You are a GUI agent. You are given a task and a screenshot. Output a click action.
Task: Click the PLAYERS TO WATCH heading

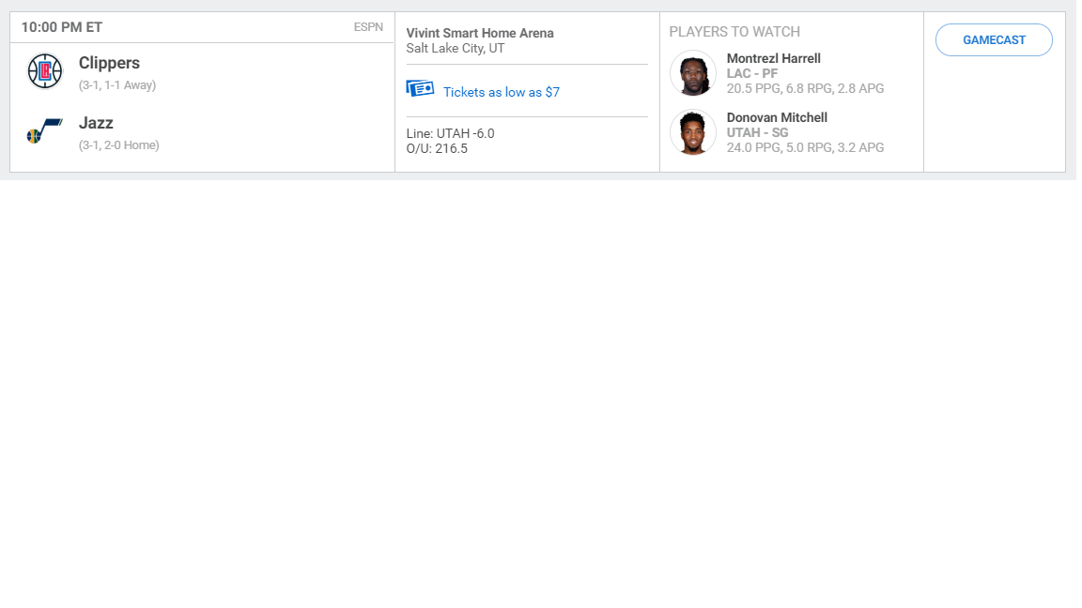tap(734, 32)
